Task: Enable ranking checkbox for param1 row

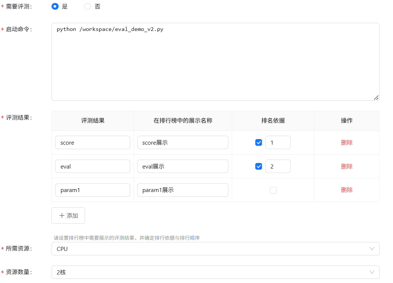Action: 273,190
